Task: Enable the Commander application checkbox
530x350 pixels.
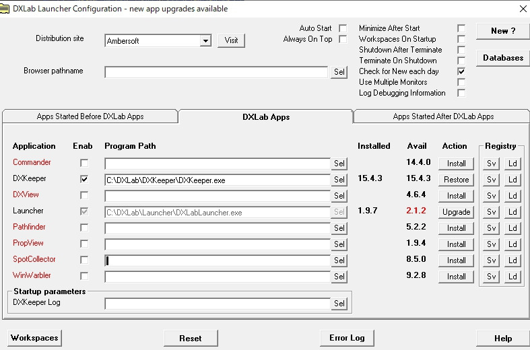Action: click(x=84, y=163)
